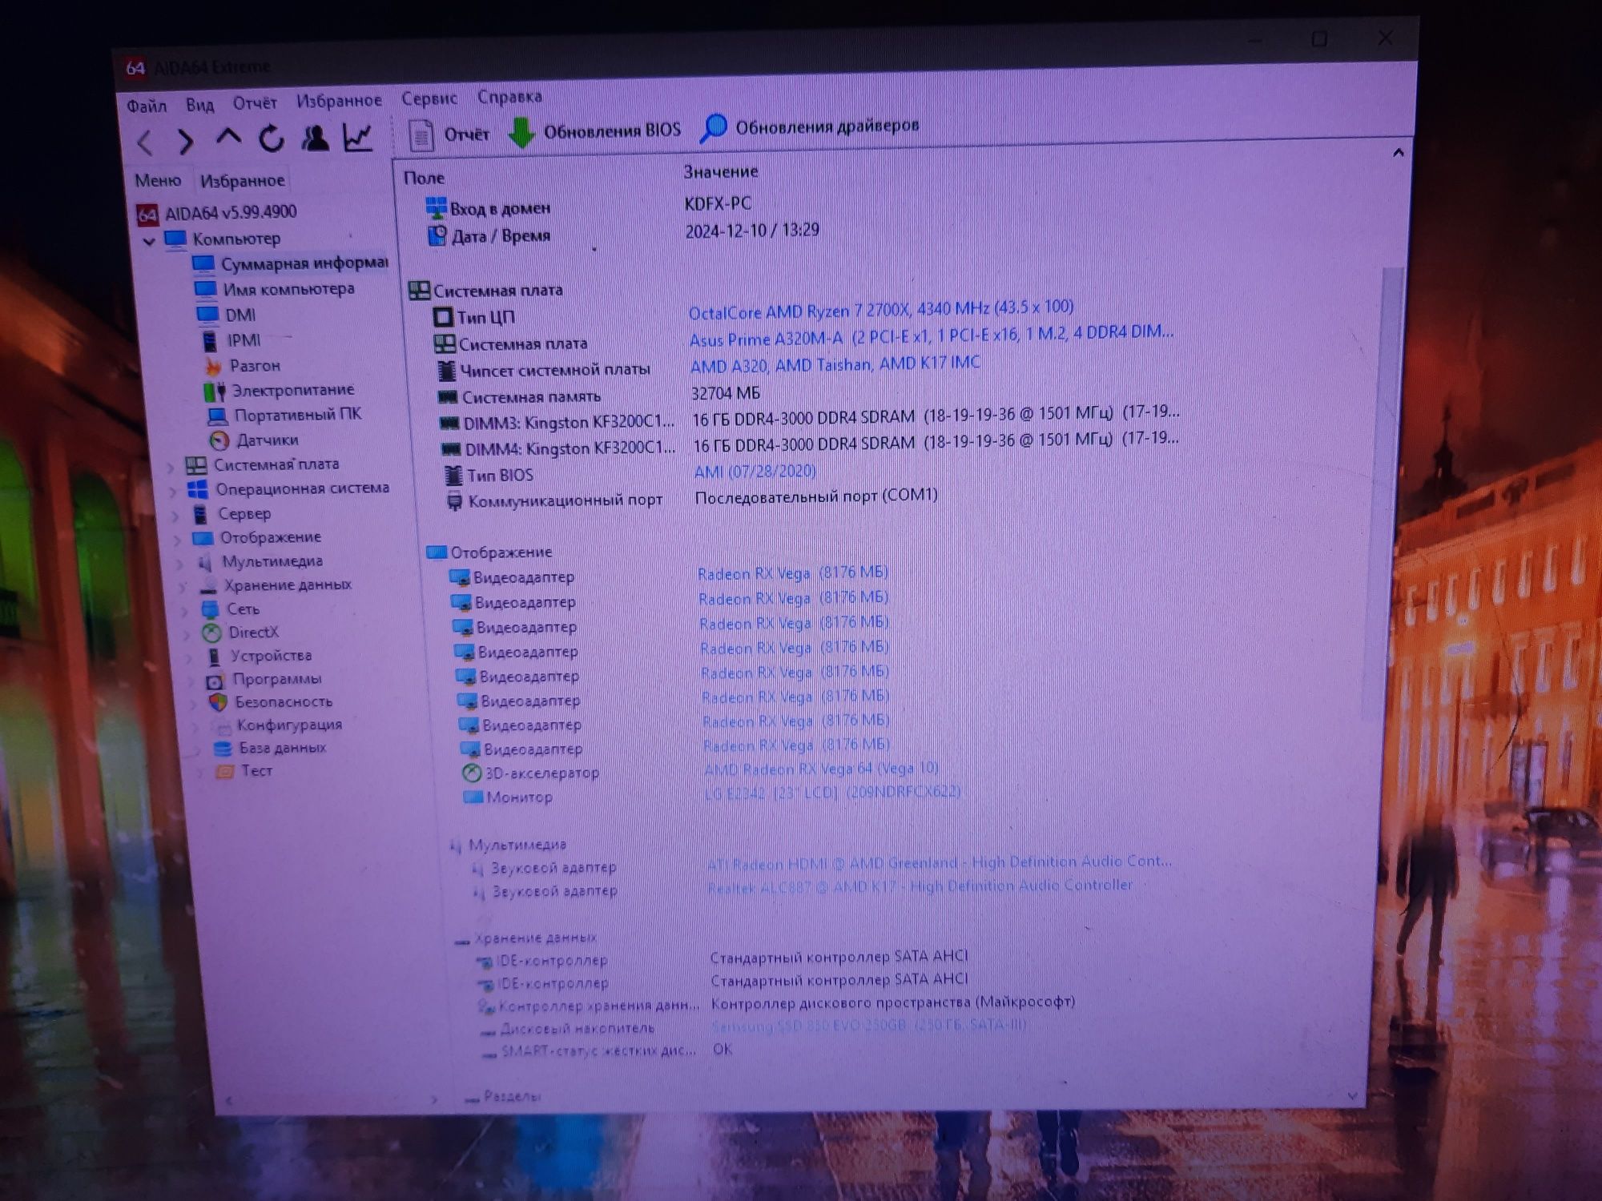Click the Refresh toolbar icon
The width and height of the screenshot is (1602, 1201).
pyautogui.click(x=272, y=139)
